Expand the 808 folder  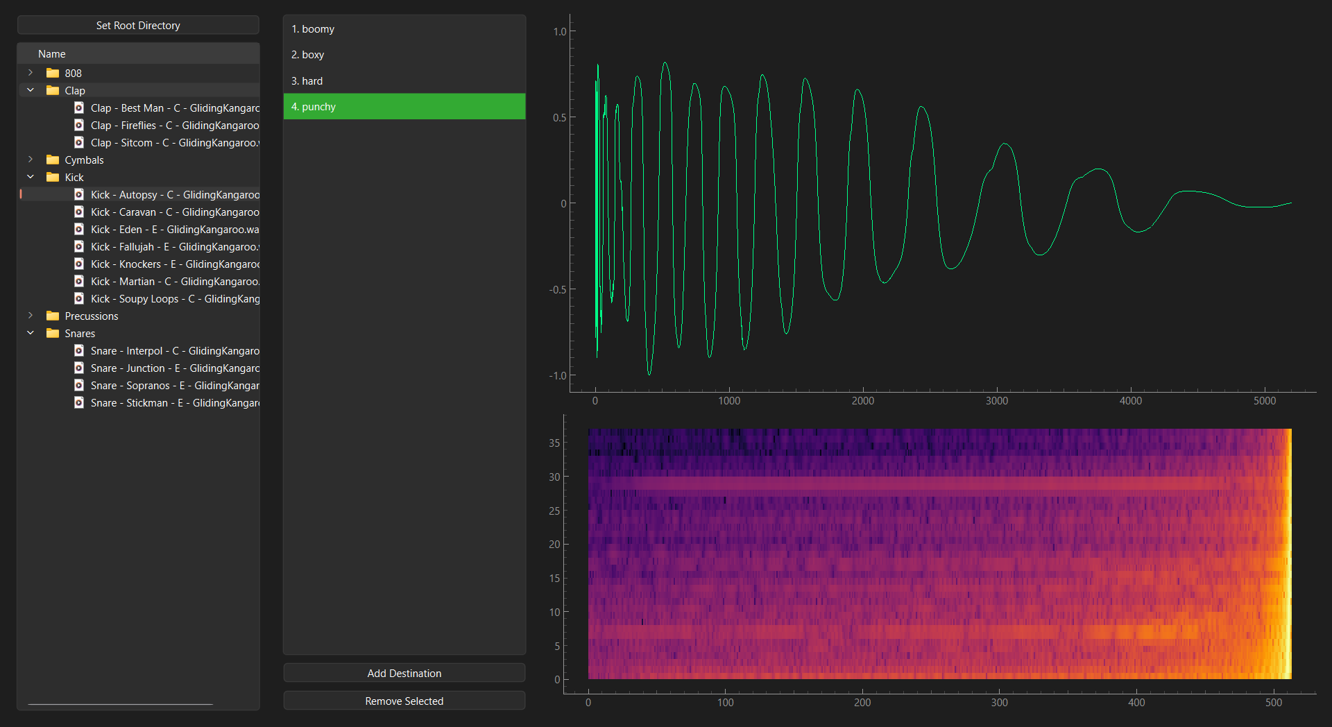coord(31,73)
